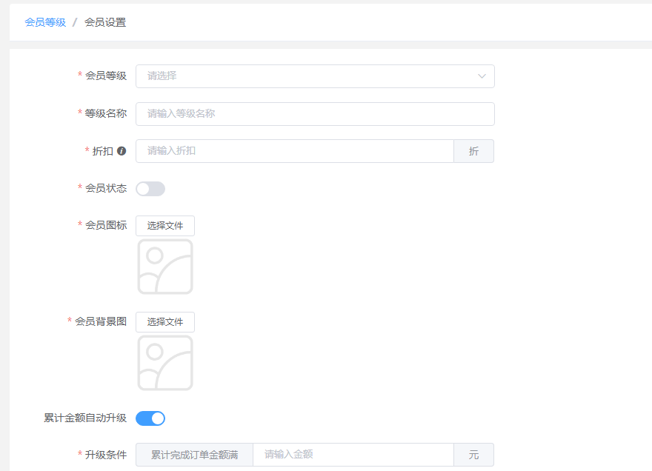Screen dimensions: 652x471
Task: Click the 累计金额自动升级 label text
Action: coord(85,418)
